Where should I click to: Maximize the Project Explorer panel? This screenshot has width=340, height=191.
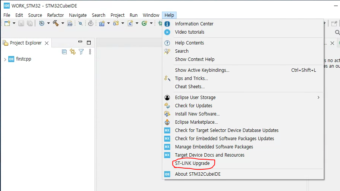coord(89,43)
